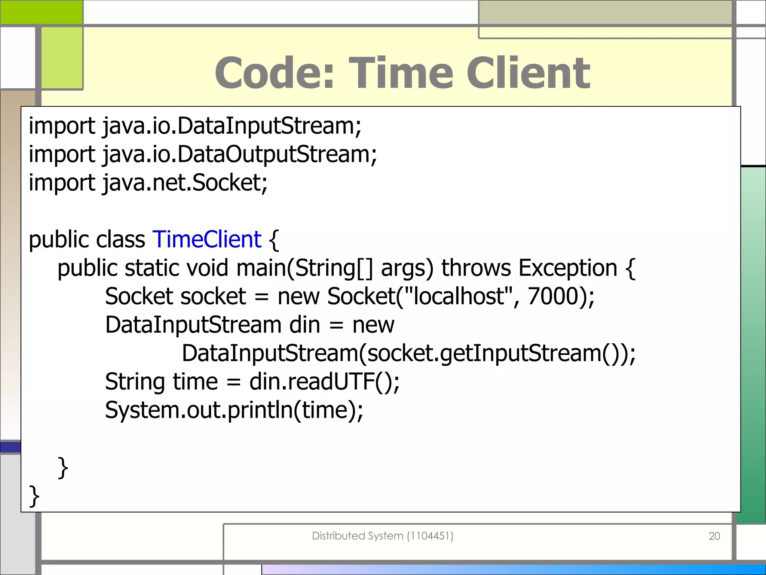Viewport: 766px width, 575px height.
Task: Click the 'import java.io.DataInputStream;' line
Action: 195,126
